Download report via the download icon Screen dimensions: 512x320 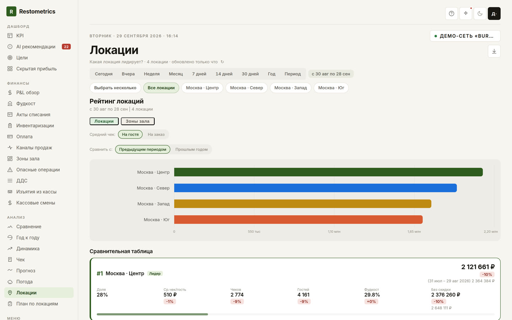coord(494,51)
